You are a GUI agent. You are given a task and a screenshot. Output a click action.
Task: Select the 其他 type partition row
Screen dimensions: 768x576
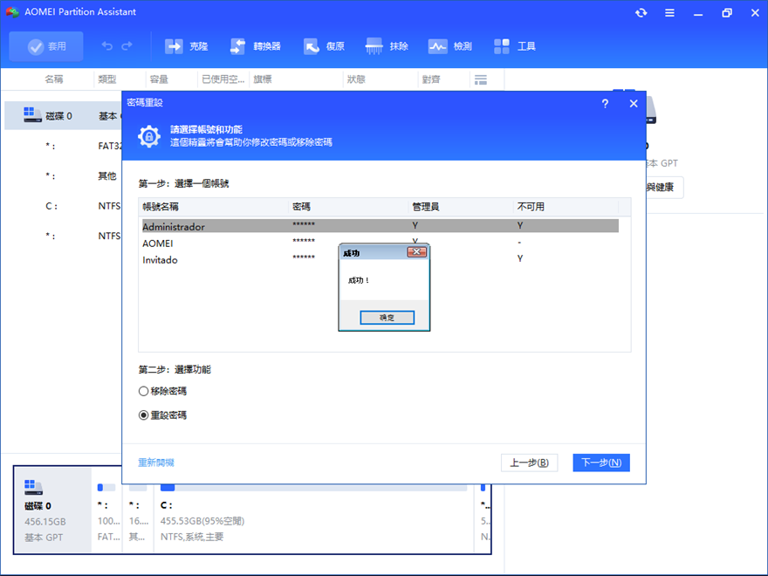(63, 175)
